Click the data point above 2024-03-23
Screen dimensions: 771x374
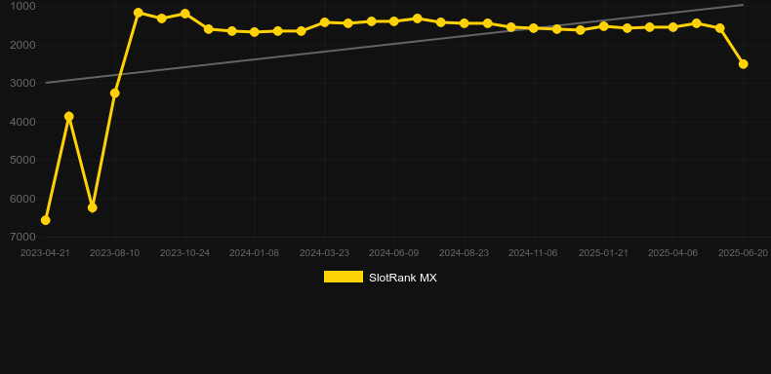point(325,22)
